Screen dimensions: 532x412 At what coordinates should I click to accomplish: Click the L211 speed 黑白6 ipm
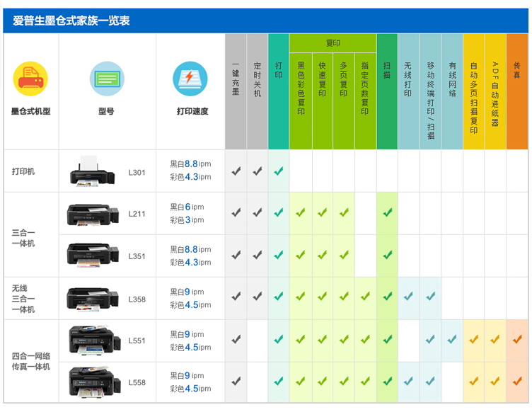click(187, 207)
